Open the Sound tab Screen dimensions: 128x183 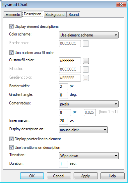[x=74, y=15]
